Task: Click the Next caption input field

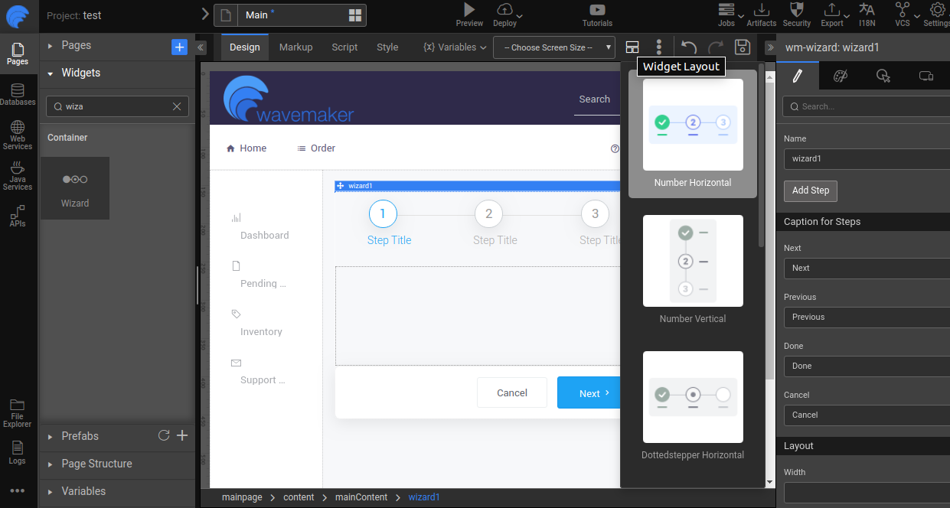Action: (866, 268)
